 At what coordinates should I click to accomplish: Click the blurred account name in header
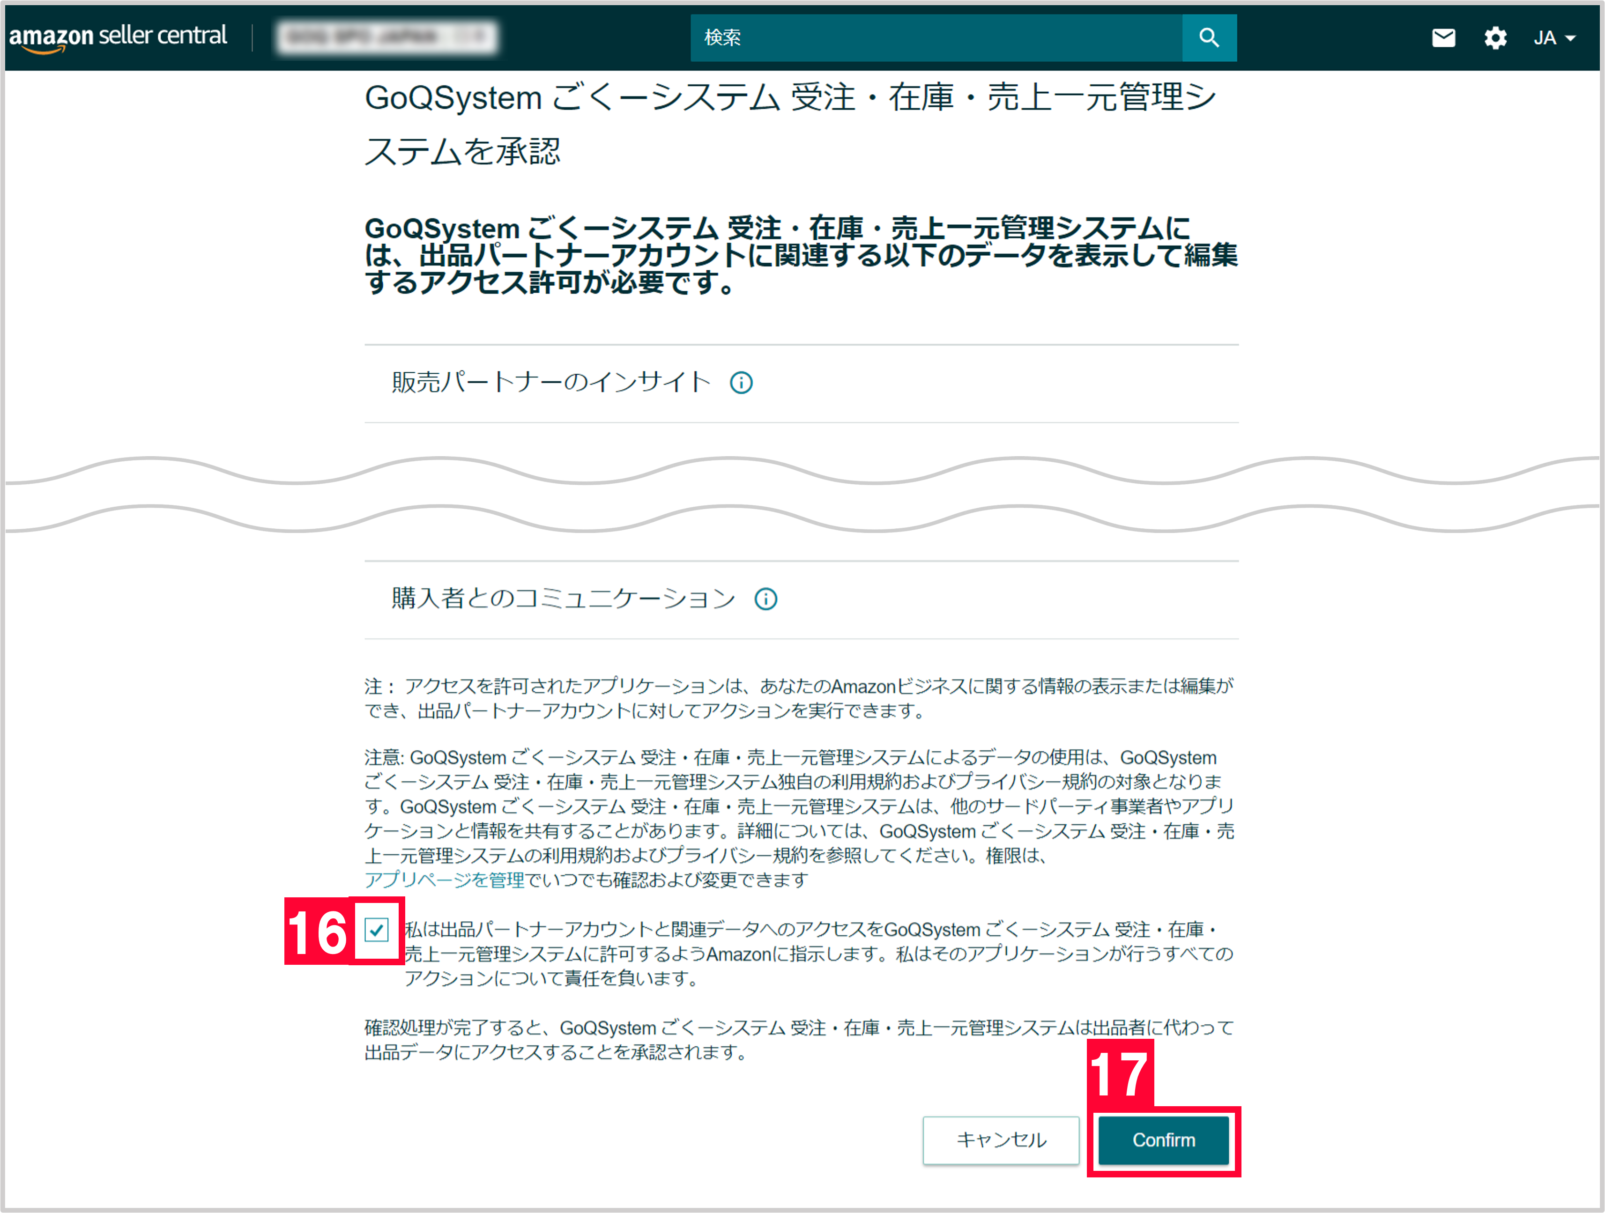tap(387, 37)
